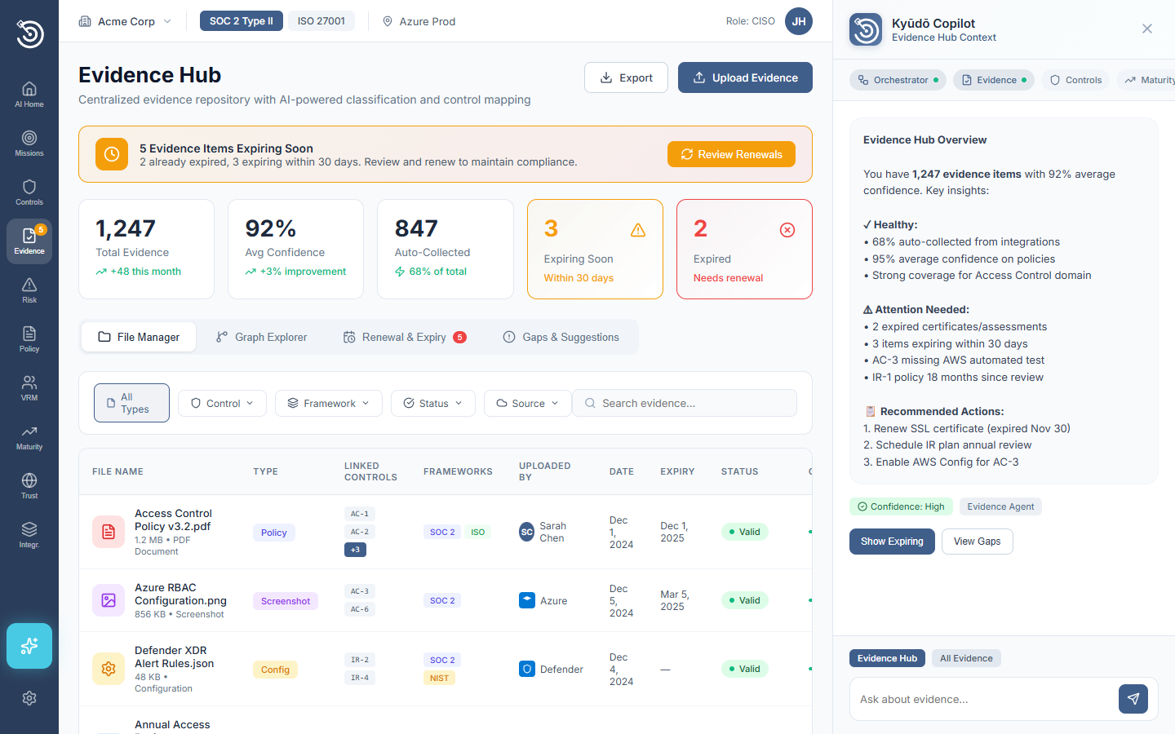
Task: Toggle the SOC 2 Type II framework
Action: [242, 21]
